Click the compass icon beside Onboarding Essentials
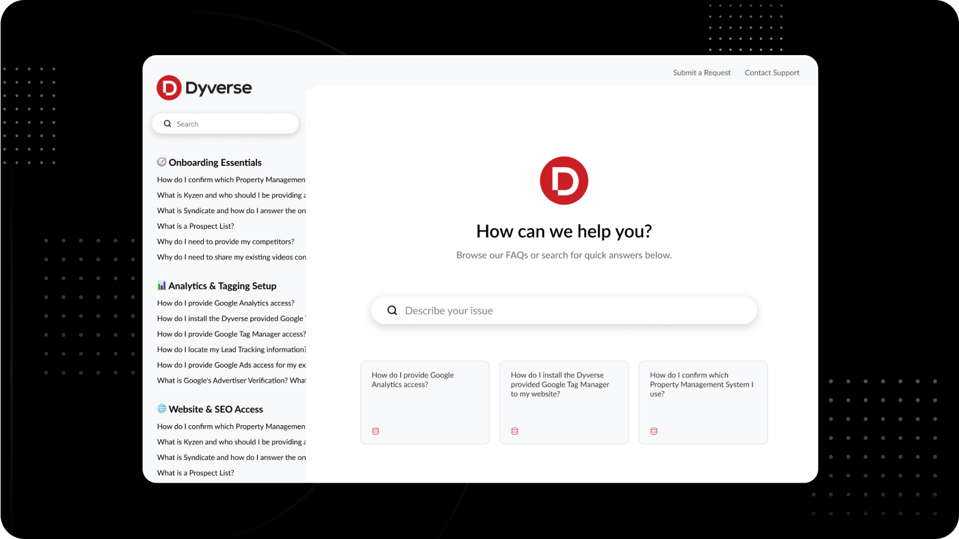Viewport: 959px width, 539px height. coord(161,162)
